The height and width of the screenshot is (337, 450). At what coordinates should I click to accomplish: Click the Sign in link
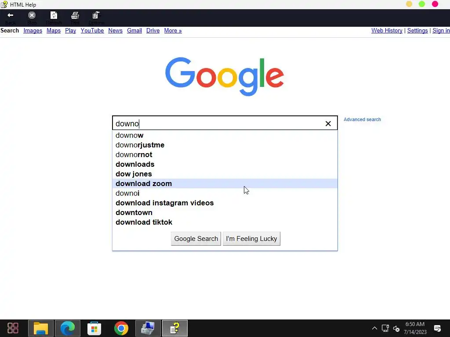click(441, 30)
